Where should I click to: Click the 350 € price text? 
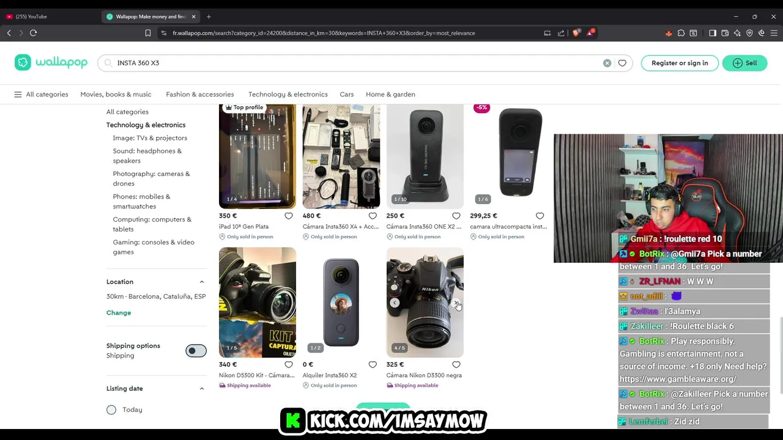click(x=228, y=216)
